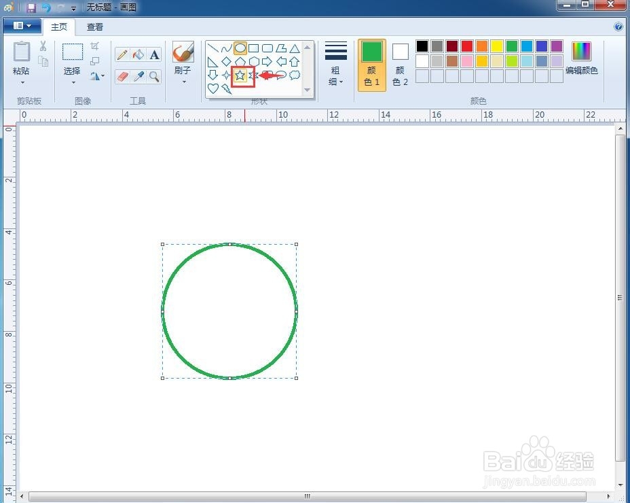Select the Rounded rectangle shape

pos(267,49)
